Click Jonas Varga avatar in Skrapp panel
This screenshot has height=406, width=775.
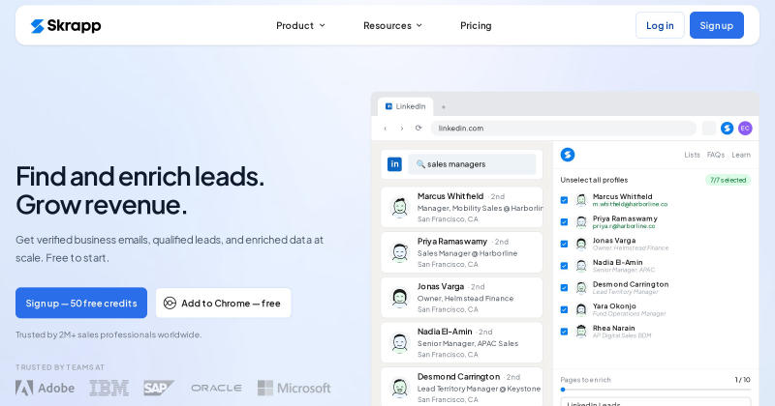click(x=581, y=244)
